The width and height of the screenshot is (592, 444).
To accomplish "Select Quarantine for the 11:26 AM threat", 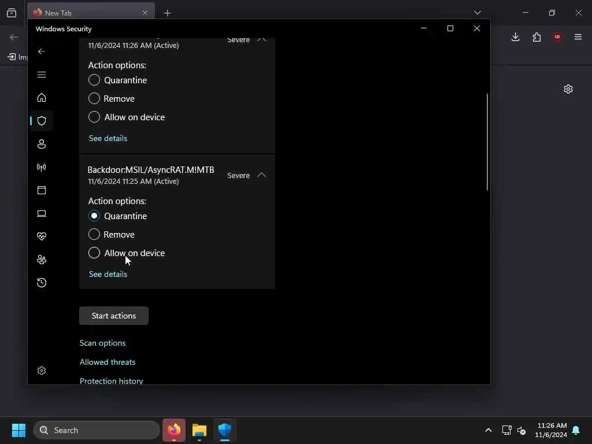I will [x=94, y=80].
